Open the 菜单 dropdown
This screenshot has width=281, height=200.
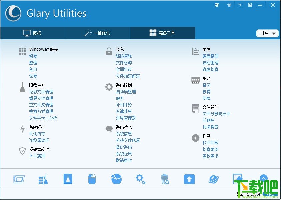[x=267, y=33]
